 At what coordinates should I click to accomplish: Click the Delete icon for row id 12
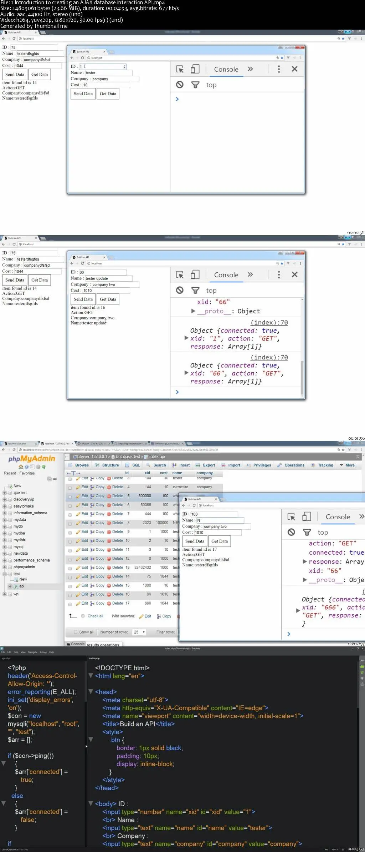(x=109, y=559)
